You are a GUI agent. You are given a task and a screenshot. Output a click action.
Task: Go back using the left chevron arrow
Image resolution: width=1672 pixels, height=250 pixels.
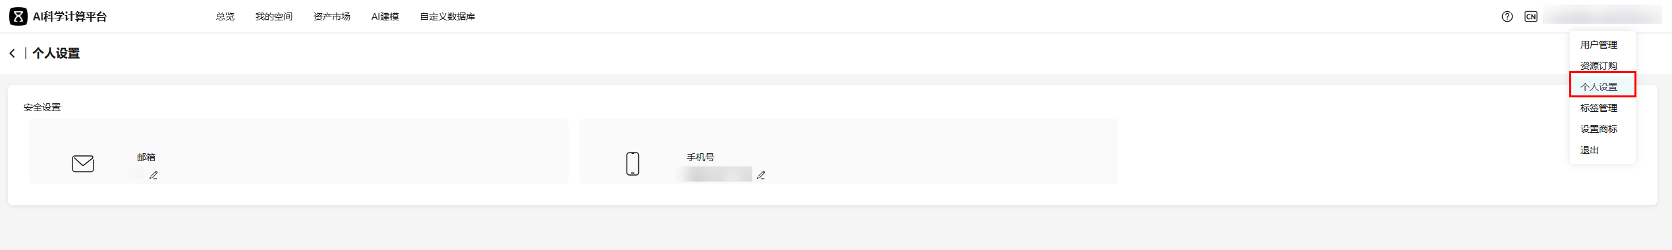pyautogui.click(x=12, y=53)
